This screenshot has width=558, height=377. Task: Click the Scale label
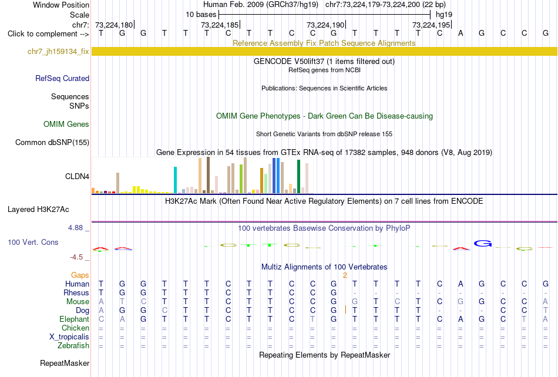click(79, 15)
